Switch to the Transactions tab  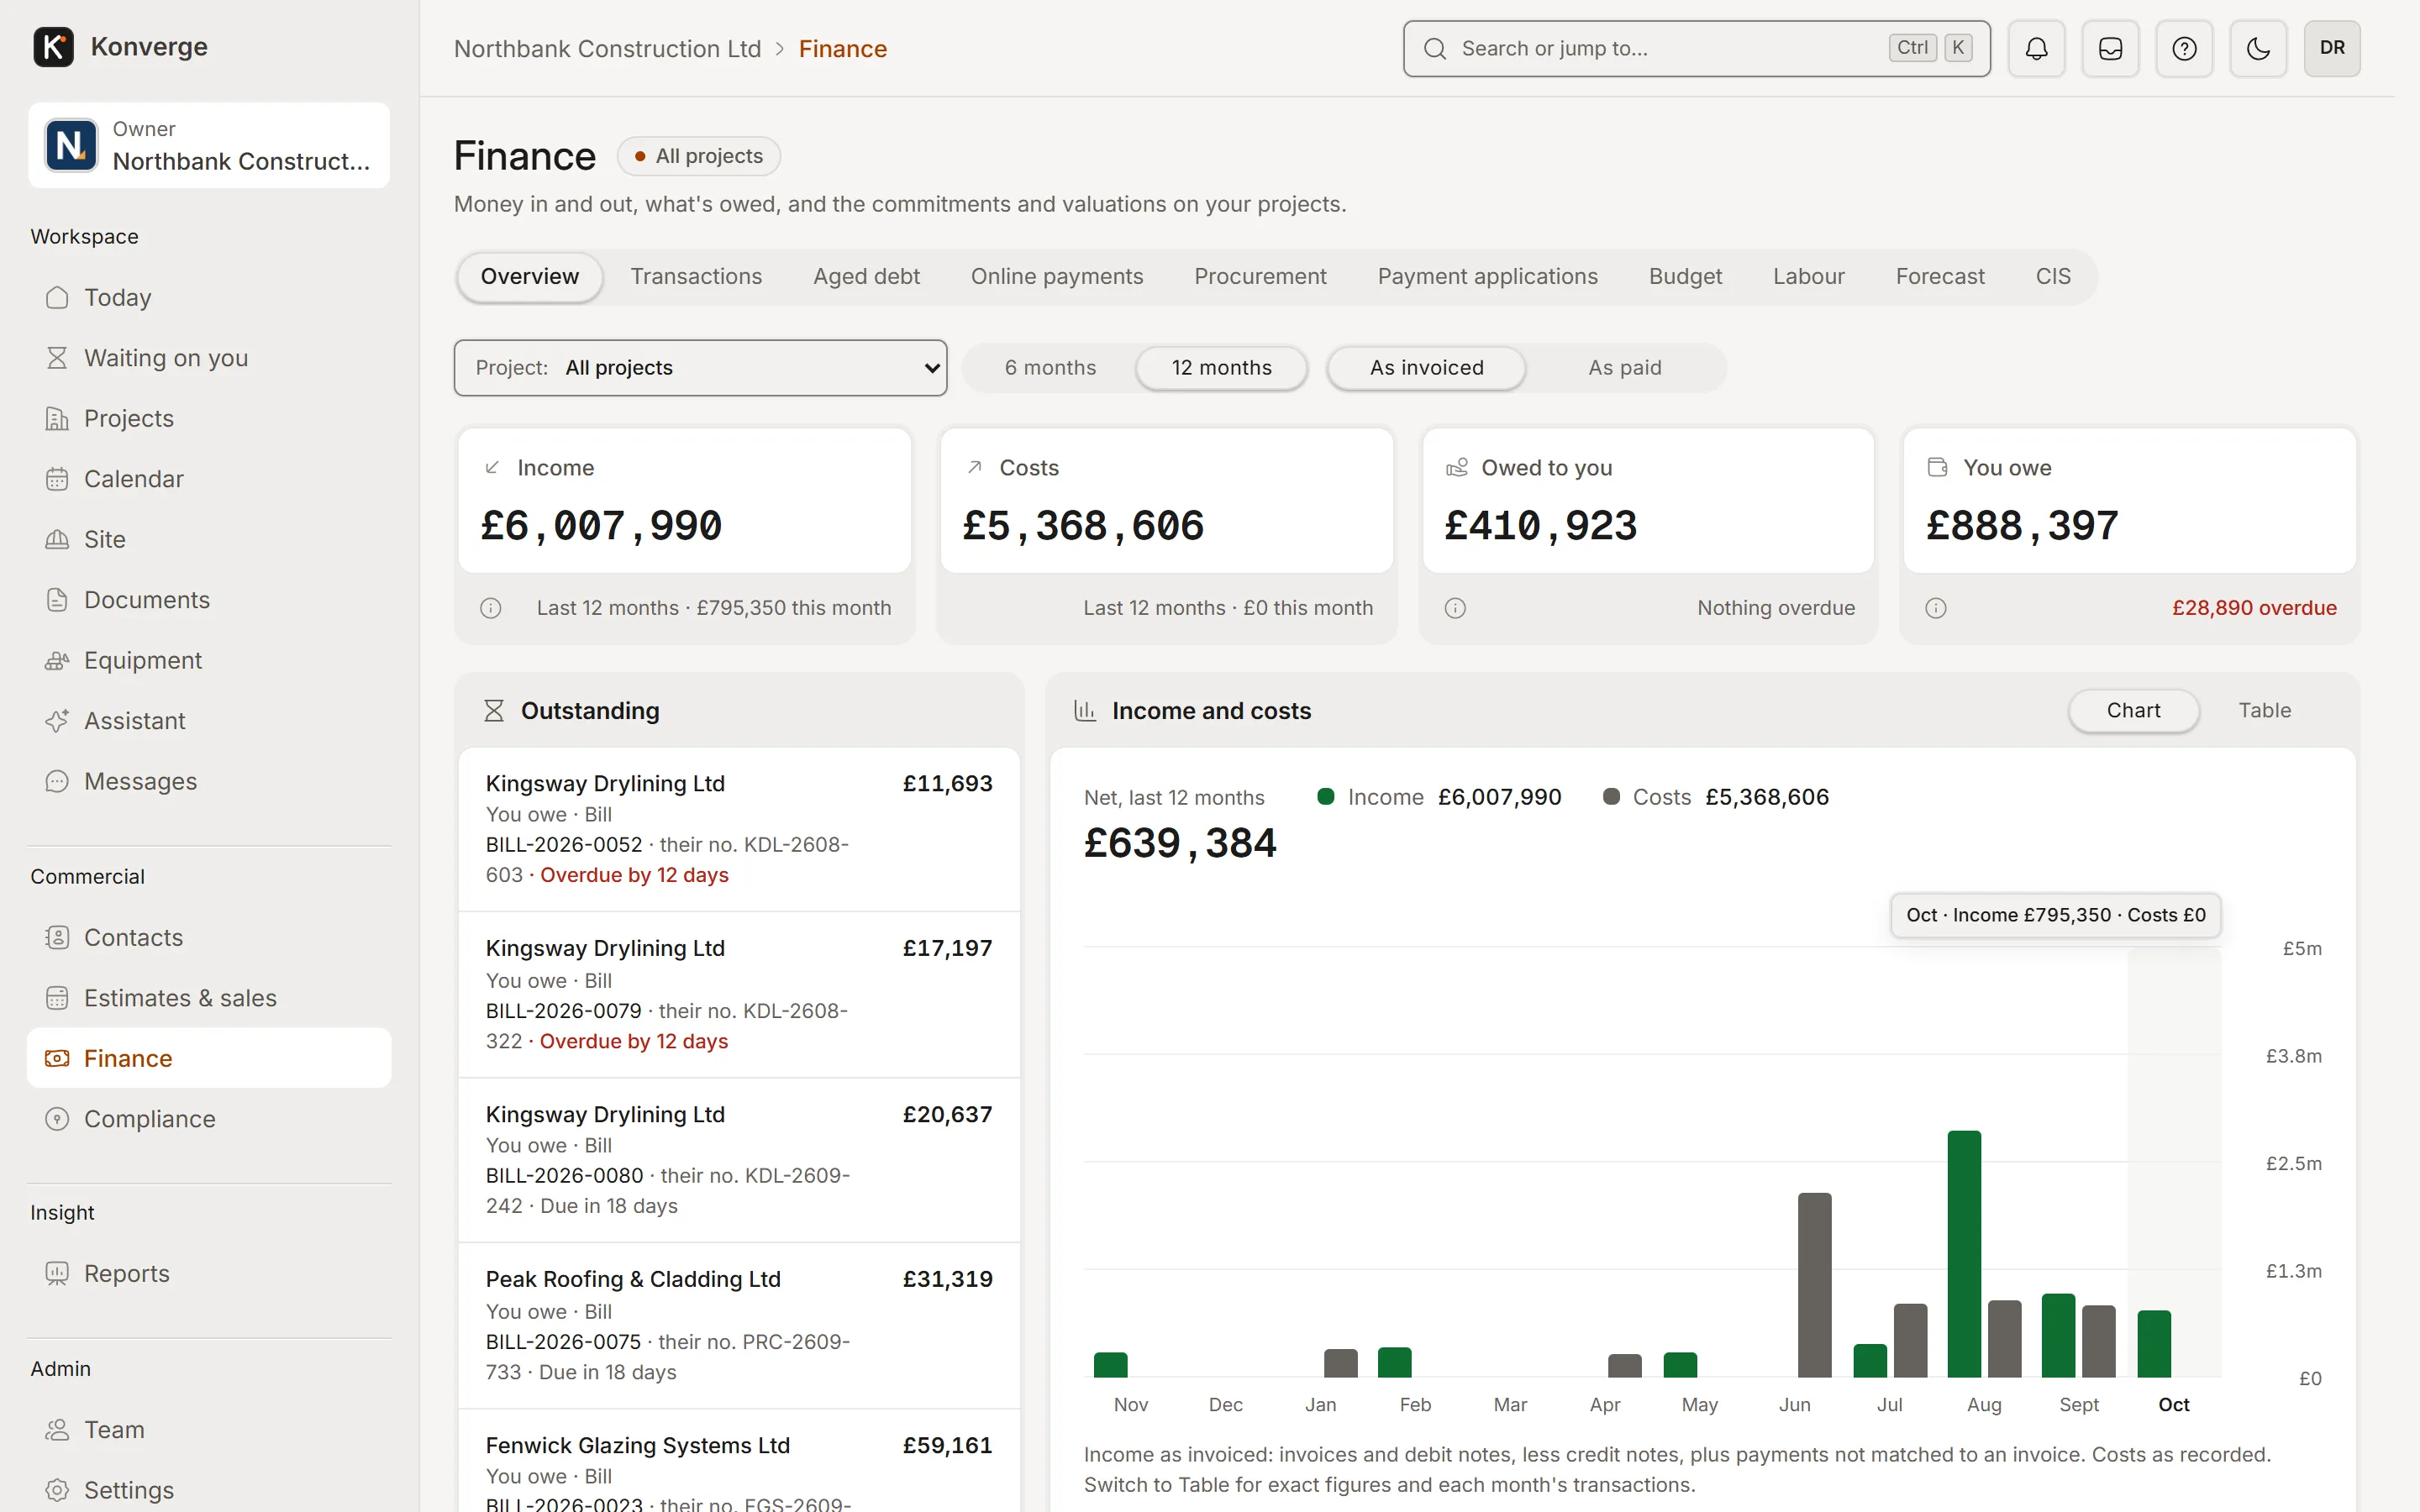click(x=696, y=277)
